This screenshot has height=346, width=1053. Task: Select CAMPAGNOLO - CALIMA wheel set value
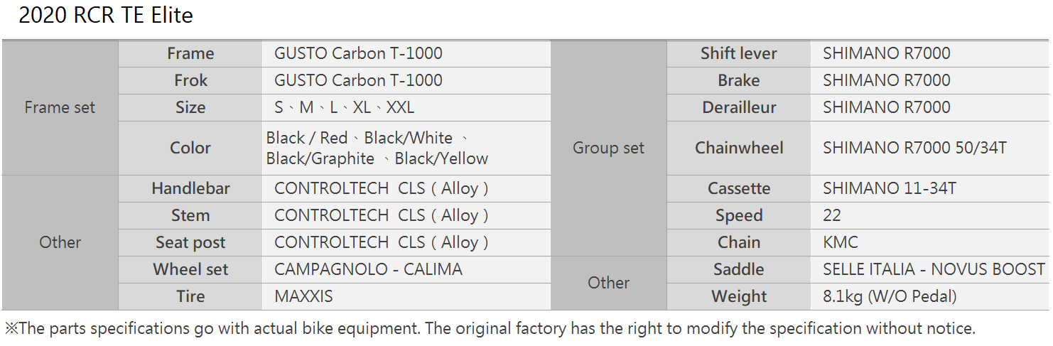click(368, 269)
